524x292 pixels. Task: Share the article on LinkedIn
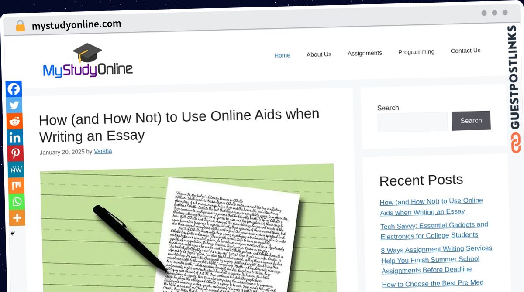click(15, 138)
